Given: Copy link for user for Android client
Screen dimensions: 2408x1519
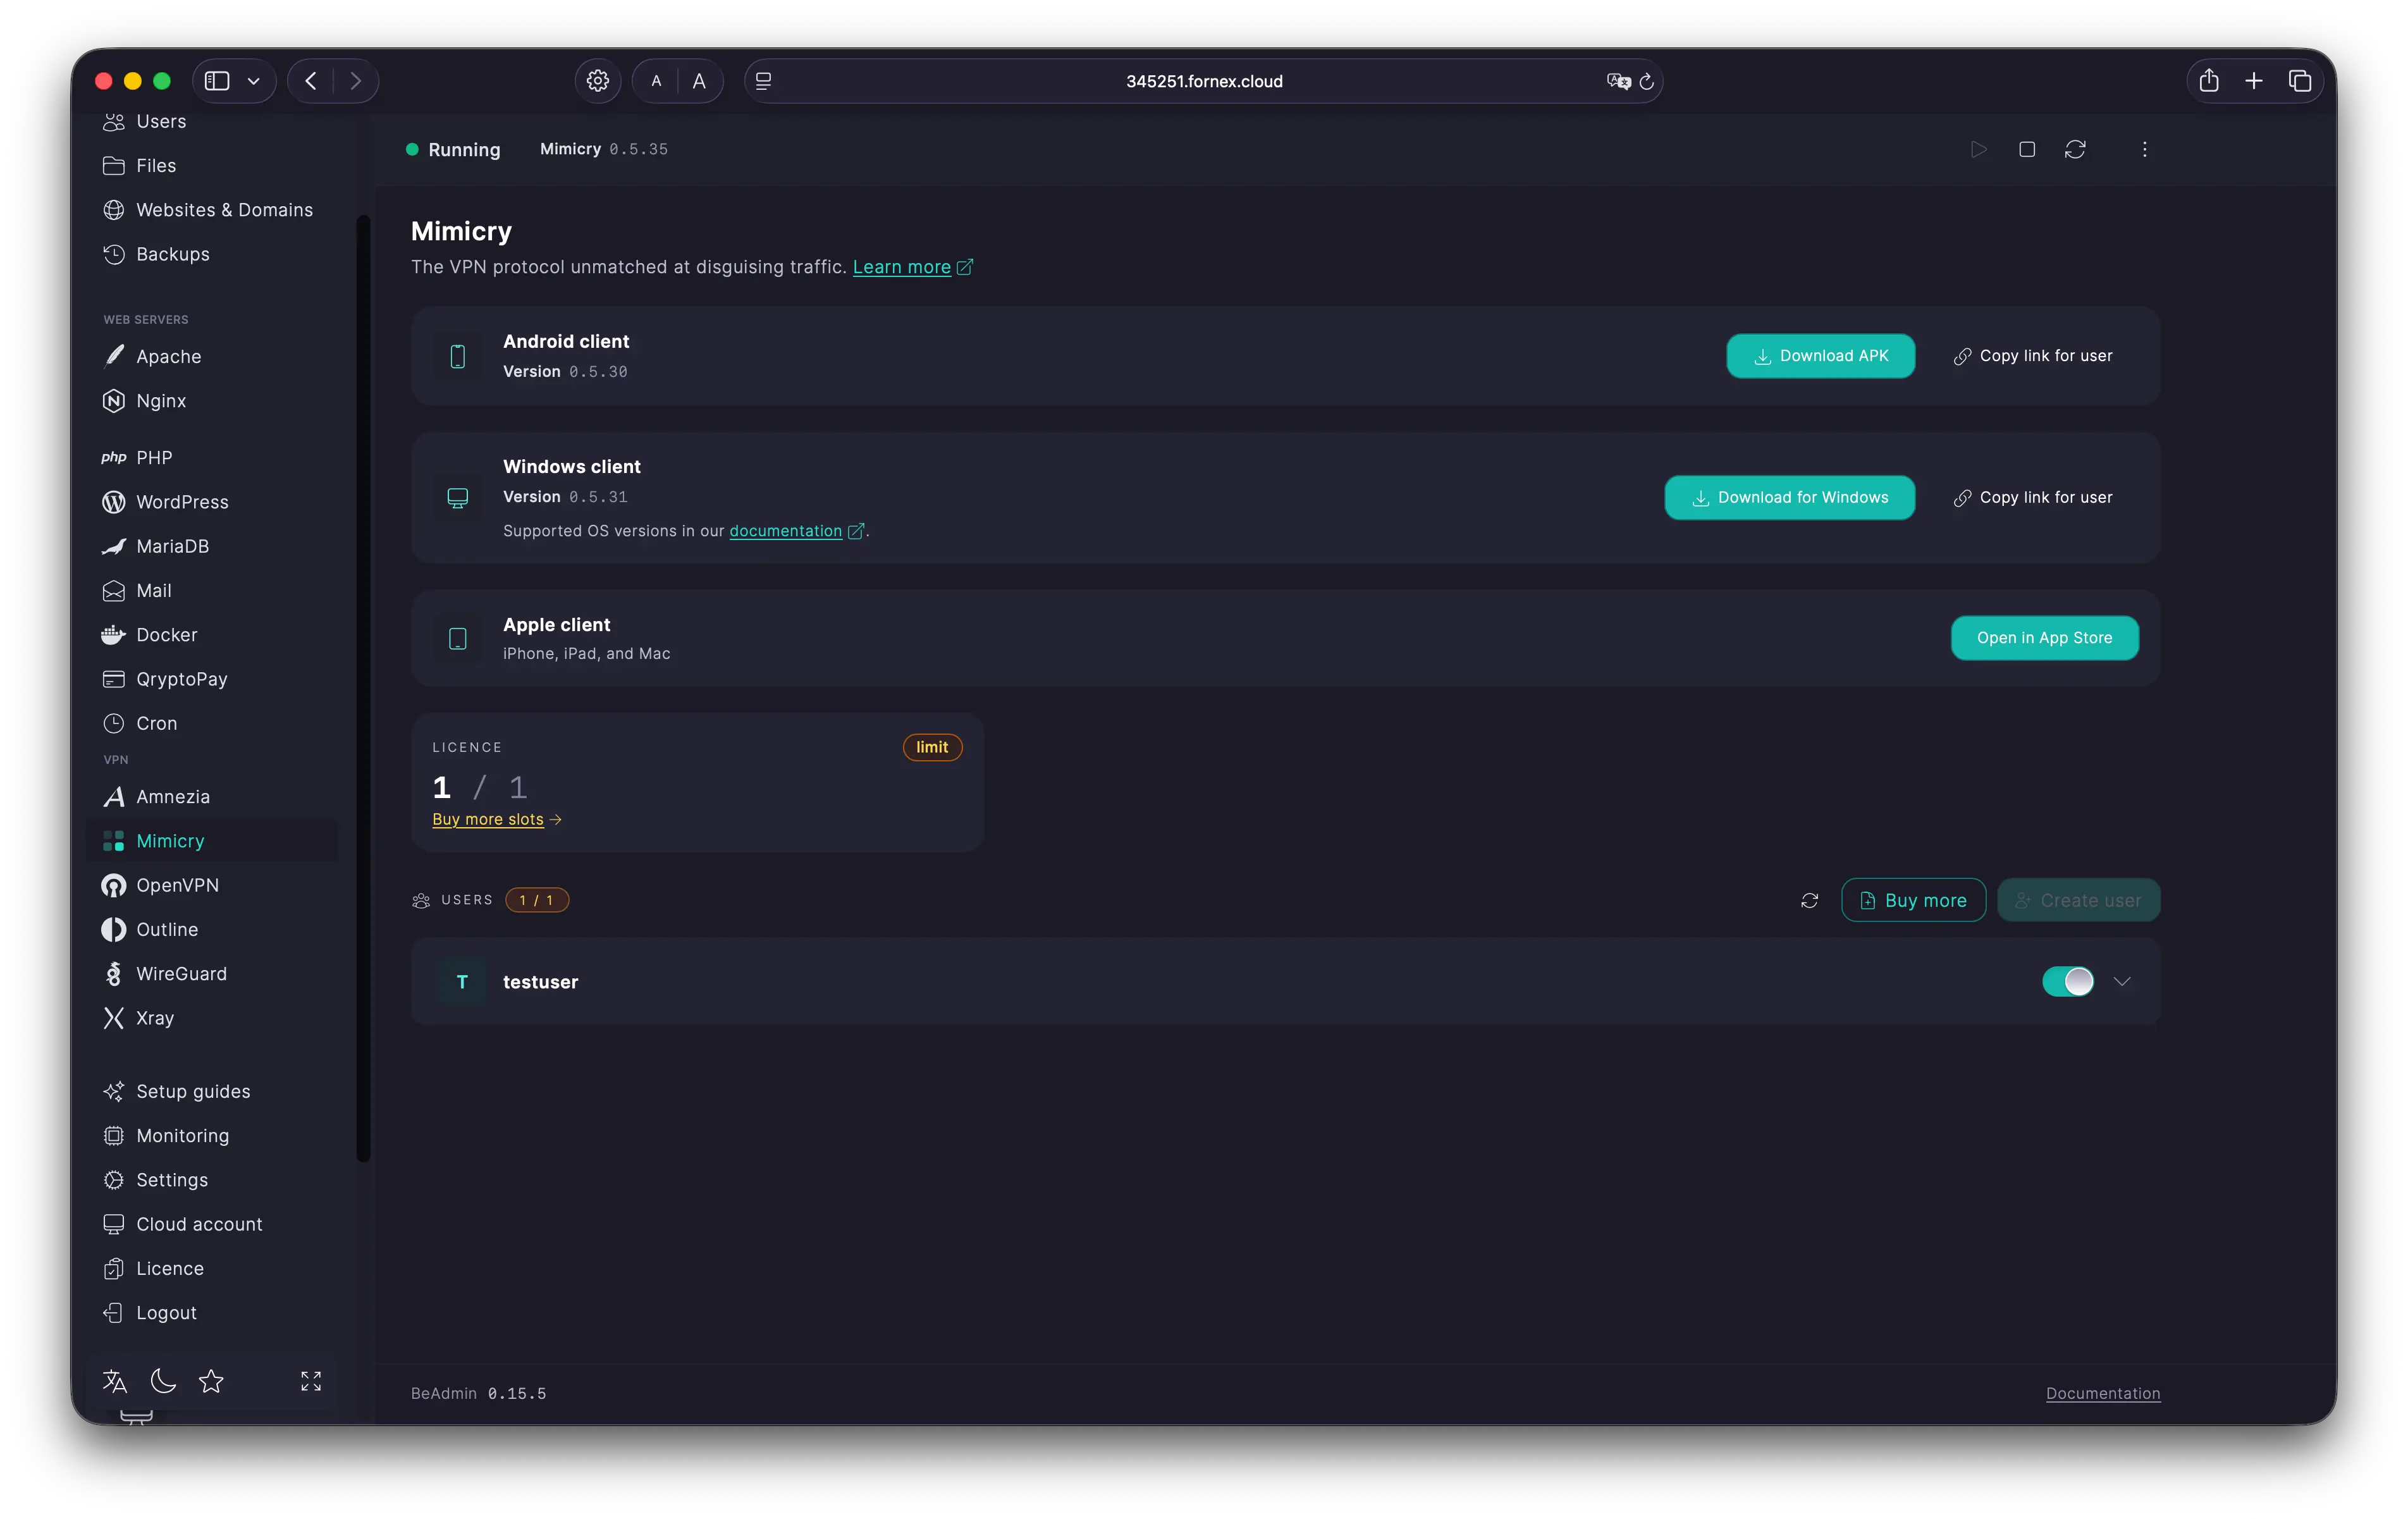Looking at the screenshot, I should click(2033, 356).
